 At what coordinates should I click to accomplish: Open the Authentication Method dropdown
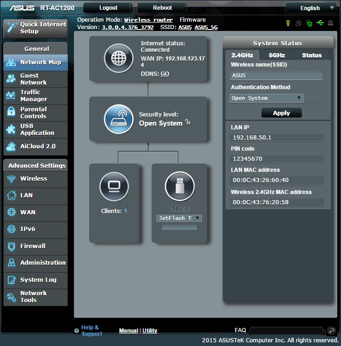coord(267,98)
